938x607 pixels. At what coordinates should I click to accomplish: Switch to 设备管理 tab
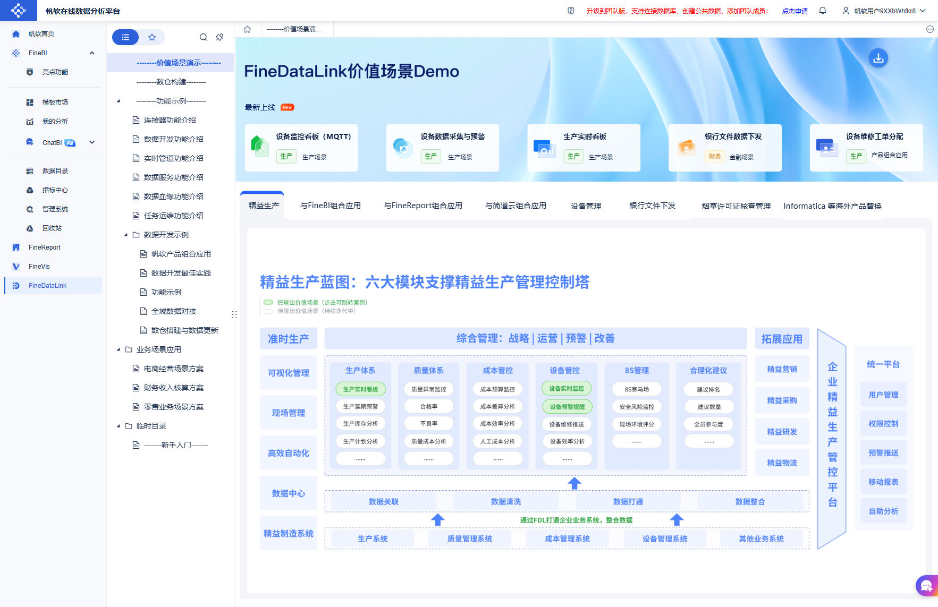click(x=586, y=206)
